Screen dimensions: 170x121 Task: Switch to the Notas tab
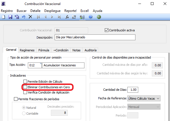pos(76,50)
